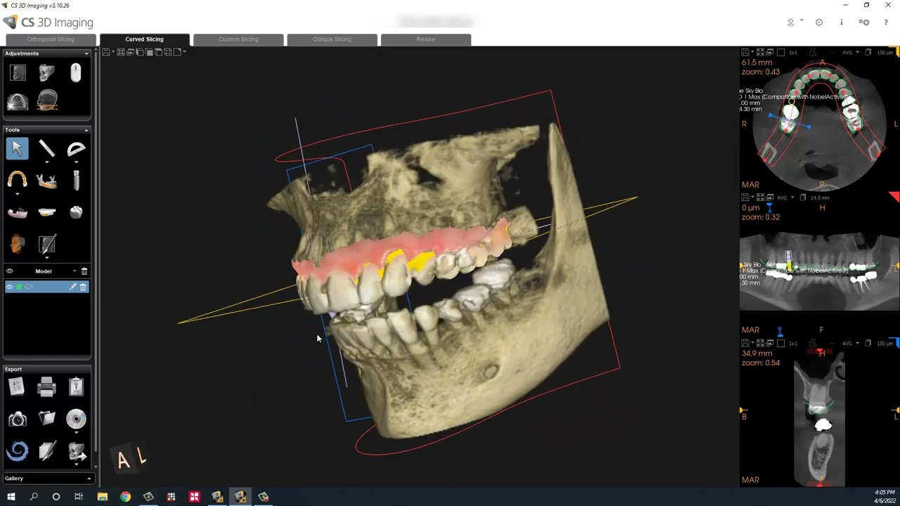Collapse the Tools panel

pos(86,130)
